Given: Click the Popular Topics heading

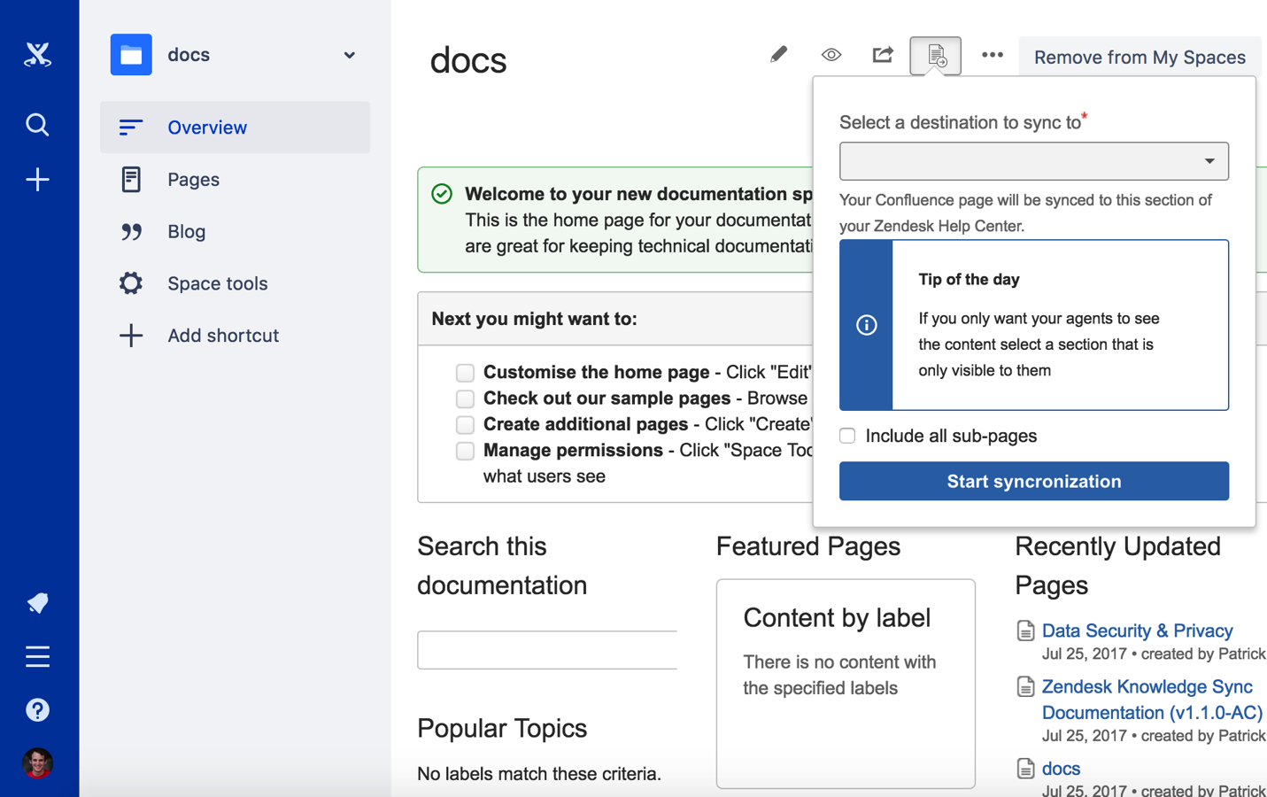Looking at the screenshot, I should pos(502,728).
